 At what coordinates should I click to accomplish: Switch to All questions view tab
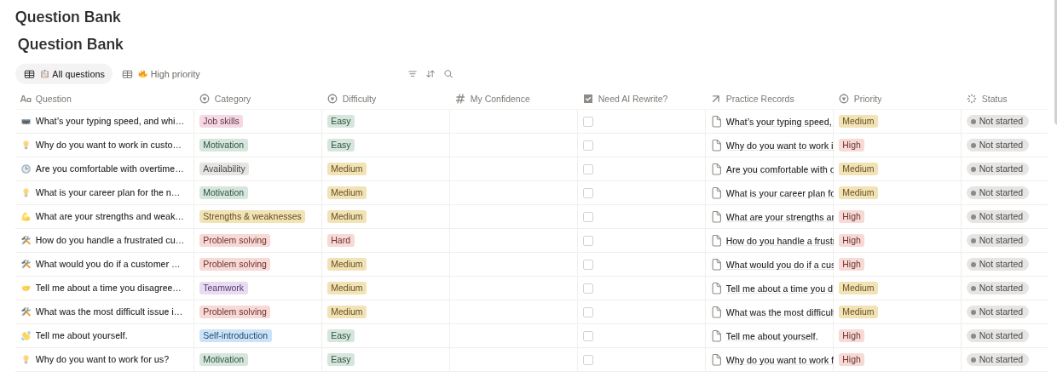[64, 74]
